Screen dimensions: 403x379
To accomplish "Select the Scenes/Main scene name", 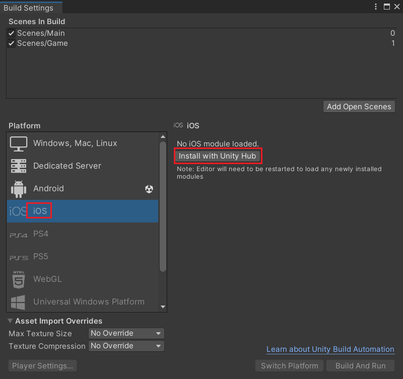I will pyautogui.click(x=41, y=33).
